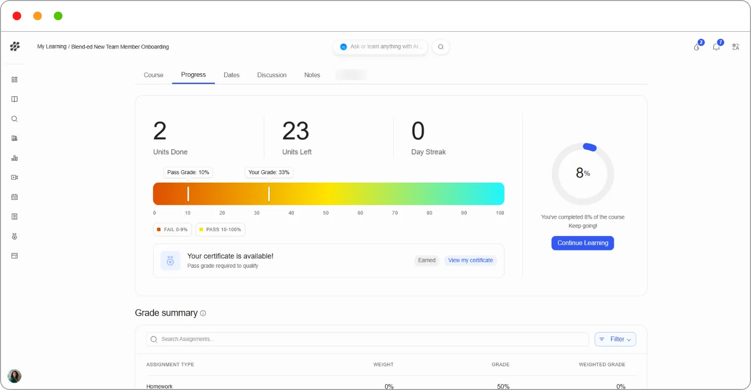Click the Search Assignments input field
The height and width of the screenshot is (390, 751).
[367, 340]
